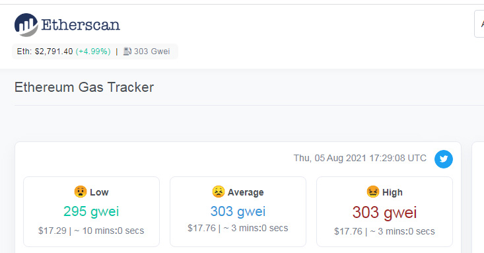The width and height of the screenshot is (484, 253).
Task: Click the +4.99% price change indicator
Action: pos(93,52)
